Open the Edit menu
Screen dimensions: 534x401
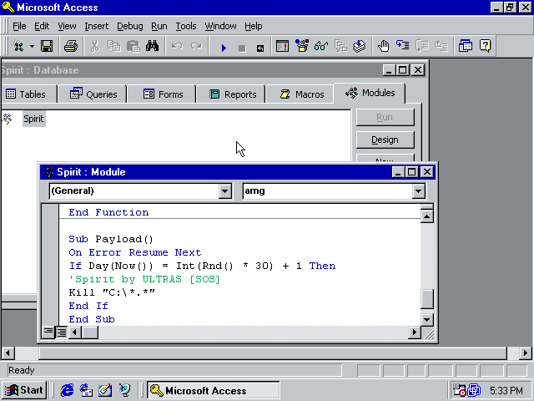[42, 26]
